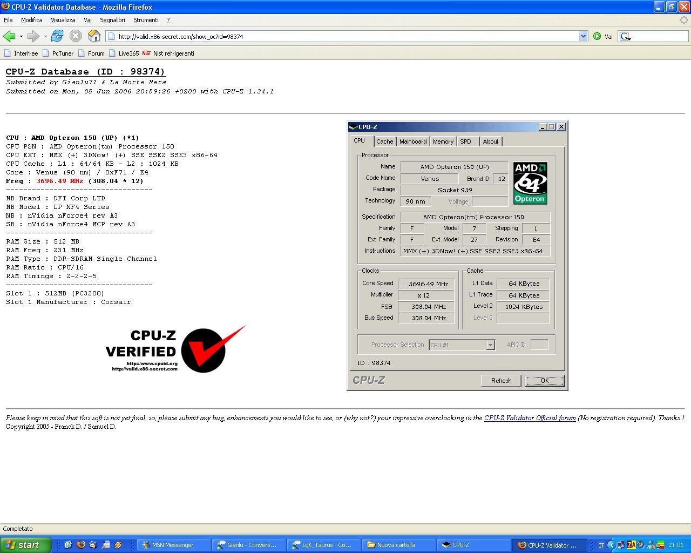Switch to the Cache tab in CPU-Z image
691x553 pixels.
pos(384,141)
